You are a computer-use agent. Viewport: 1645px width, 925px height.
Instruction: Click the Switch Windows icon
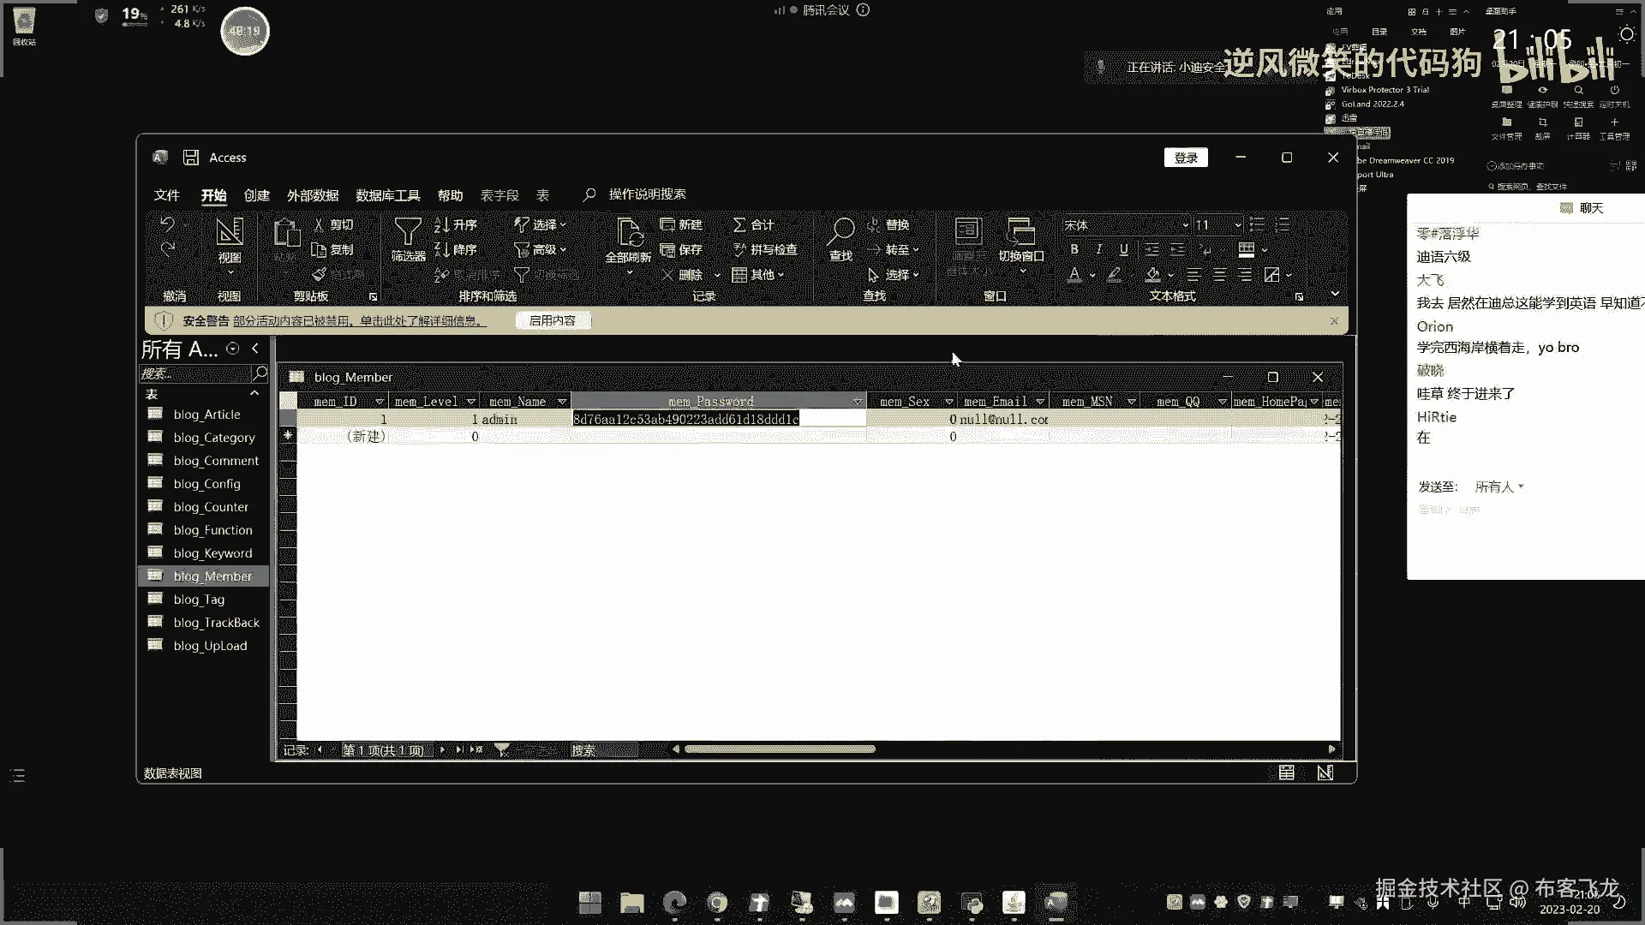(1020, 232)
